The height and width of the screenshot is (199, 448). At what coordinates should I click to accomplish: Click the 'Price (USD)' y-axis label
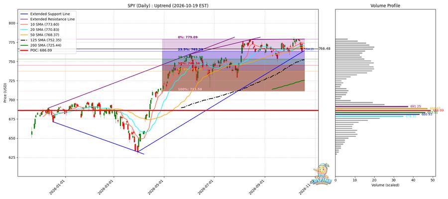pos(5,93)
